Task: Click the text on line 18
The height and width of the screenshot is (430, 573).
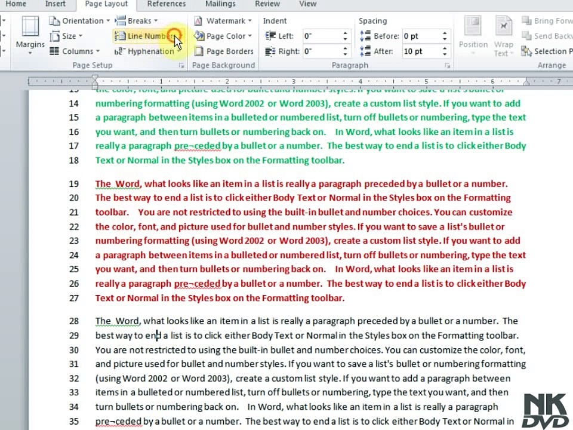Action: (220, 160)
